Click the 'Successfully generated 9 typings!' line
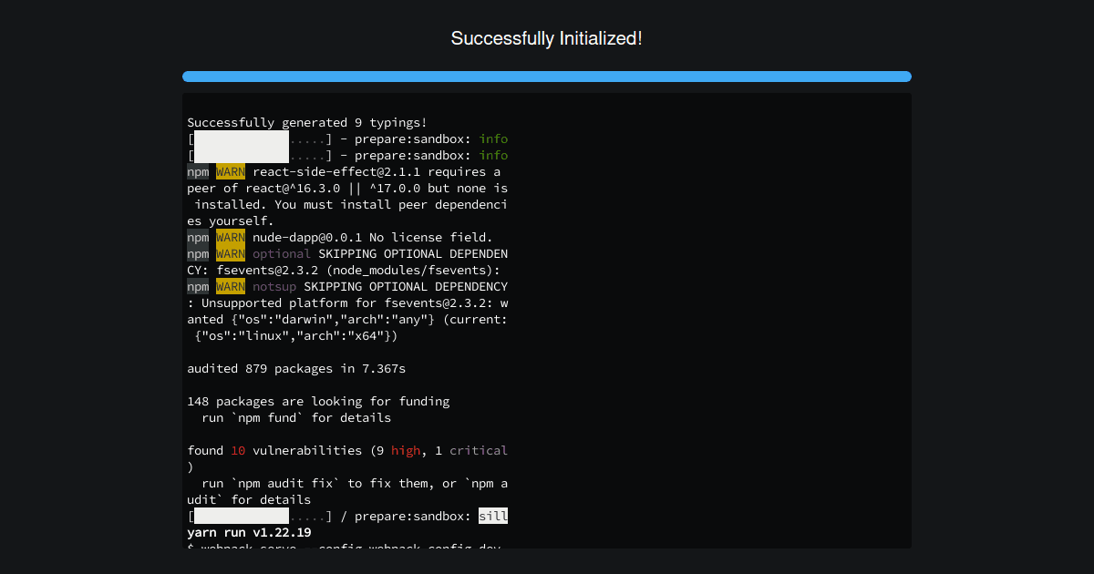 310,122
